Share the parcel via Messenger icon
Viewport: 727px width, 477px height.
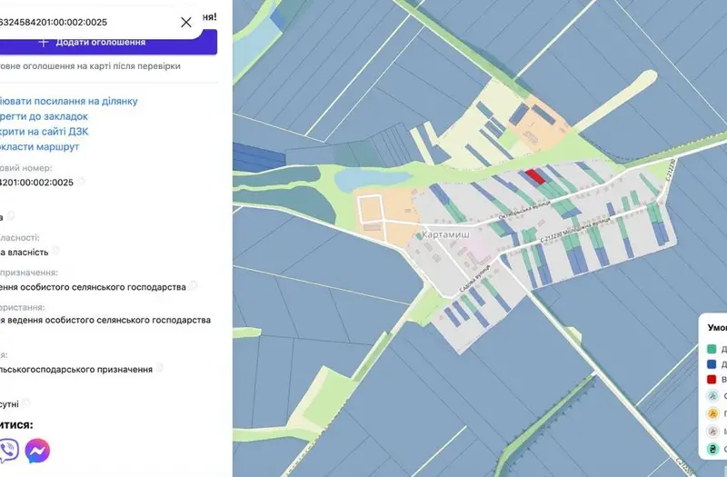[x=37, y=451]
